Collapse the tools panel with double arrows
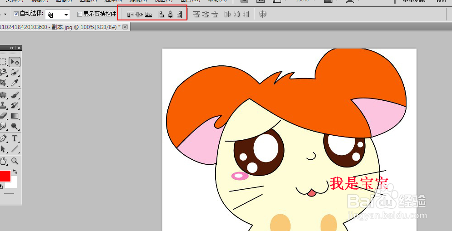 pyautogui.click(x=12, y=48)
